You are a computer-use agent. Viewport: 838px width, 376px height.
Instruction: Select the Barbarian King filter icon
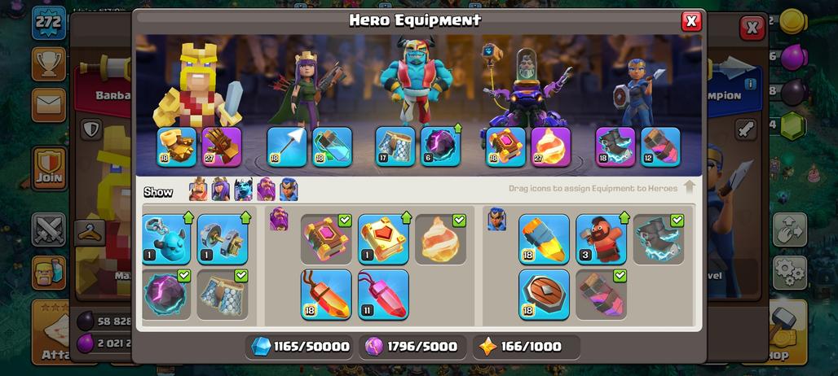198,190
